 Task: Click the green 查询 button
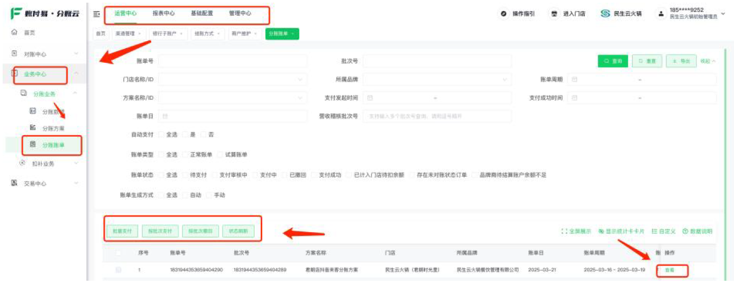click(612, 61)
